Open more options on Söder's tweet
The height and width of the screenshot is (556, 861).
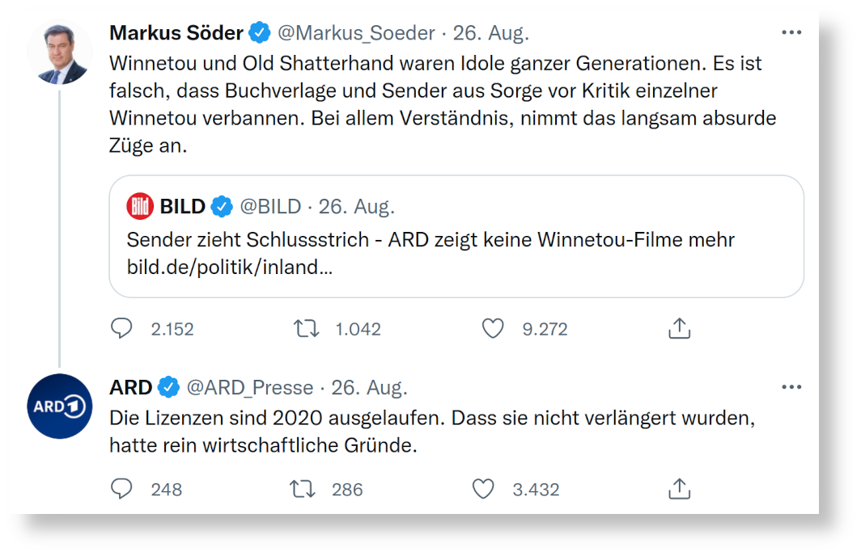[x=791, y=33]
